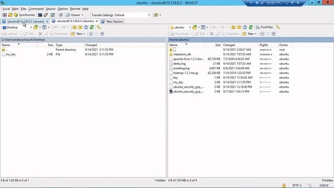This screenshot has height=188, width=334.
Task: Sort remote files by Size column
Action: [x=213, y=45]
